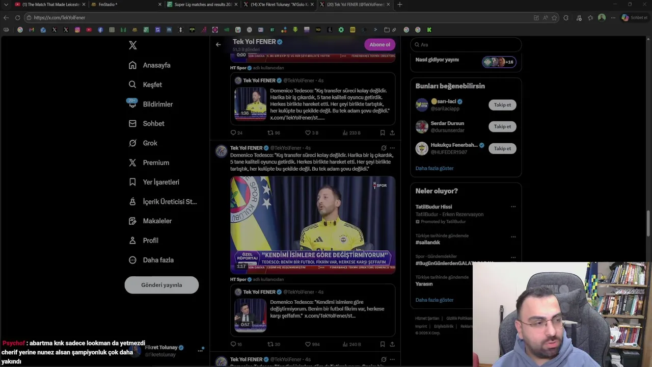Switch to 'X'te Fikret Tolunay' tab
Image resolution: width=652 pixels, height=367 pixels.
(278, 5)
